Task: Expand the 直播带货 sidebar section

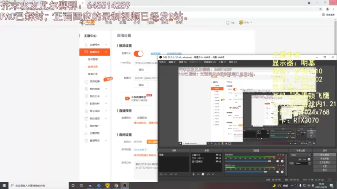Action: (106, 141)
